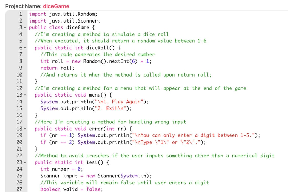Select line number 10 in the gutter

click(x=19, y=75)
